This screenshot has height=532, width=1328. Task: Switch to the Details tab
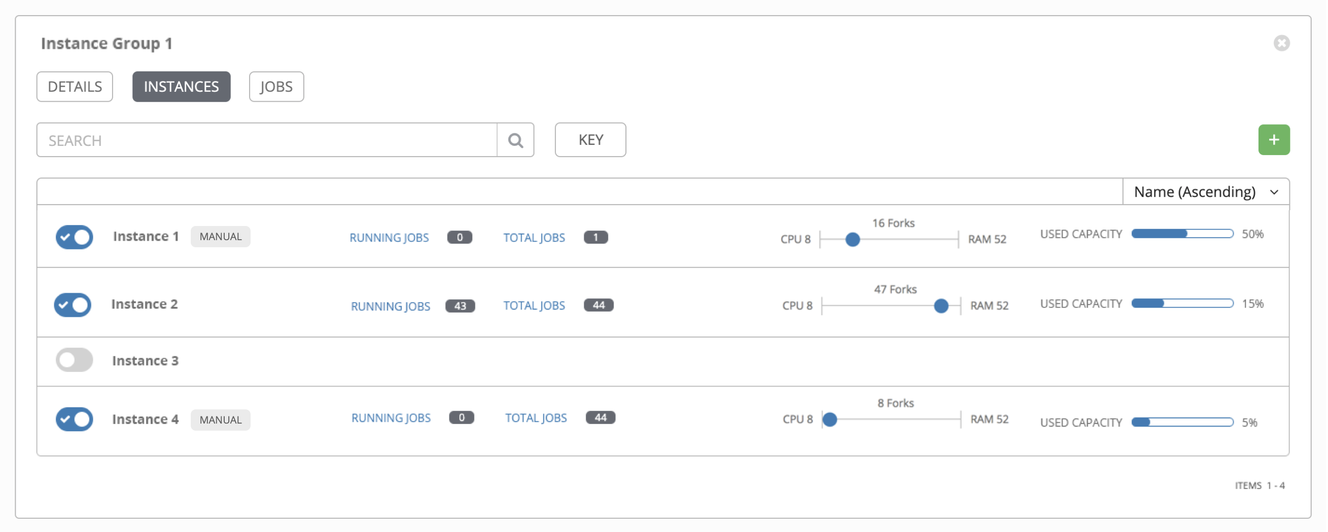click(x=75, y=87)
